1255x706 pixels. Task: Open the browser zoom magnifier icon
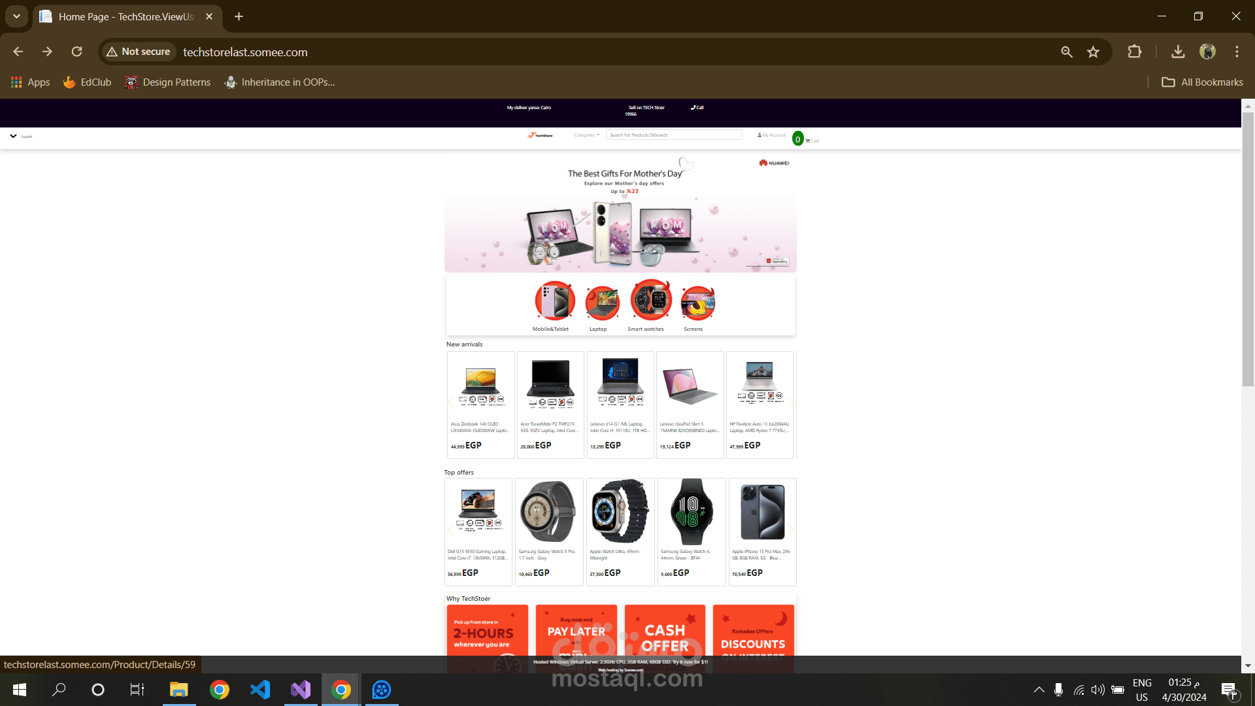(x=1067, y=52)
